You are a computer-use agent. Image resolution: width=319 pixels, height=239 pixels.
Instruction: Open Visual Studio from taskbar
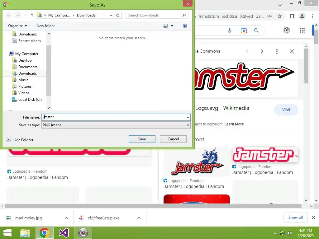point(64,233)
